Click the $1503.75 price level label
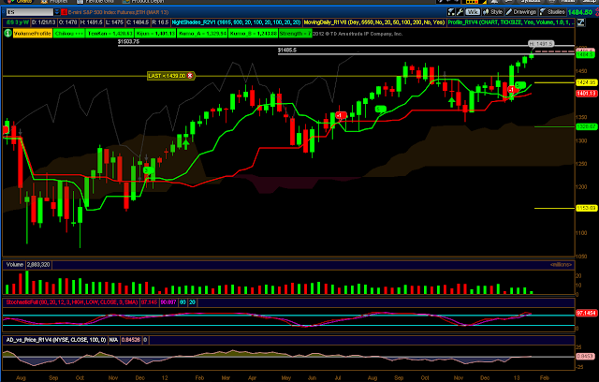599x382 pixels. 128,41
